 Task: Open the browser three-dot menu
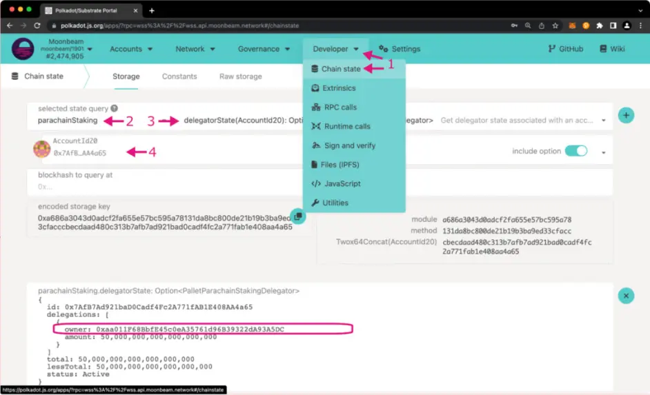click(x=640, y=26)
